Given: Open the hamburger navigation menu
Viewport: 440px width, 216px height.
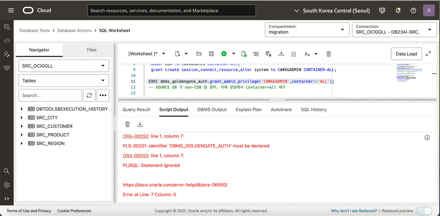Looking at the screenshot, I should point(11,10).
